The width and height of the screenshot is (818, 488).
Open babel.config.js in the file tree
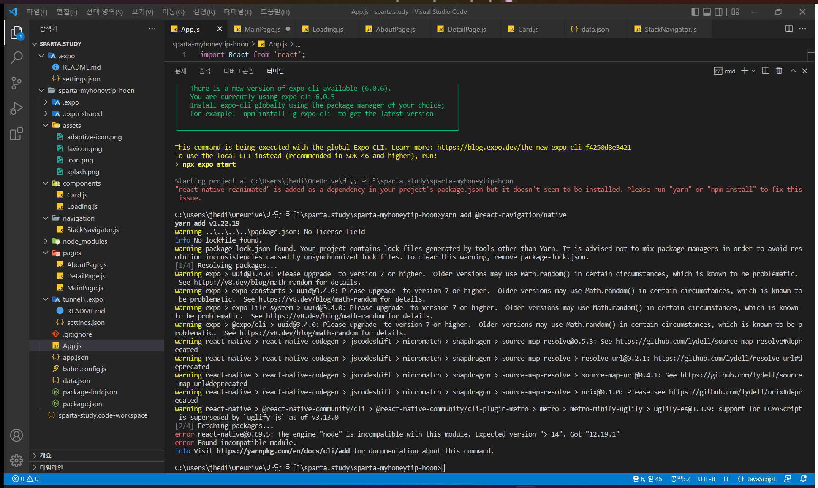tap(84, 369)
